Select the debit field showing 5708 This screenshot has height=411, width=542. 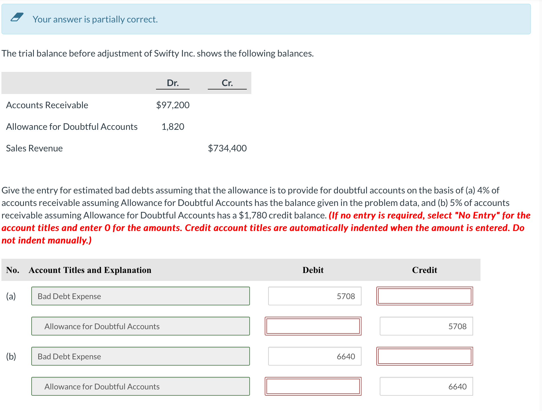(x=314, y=296)
